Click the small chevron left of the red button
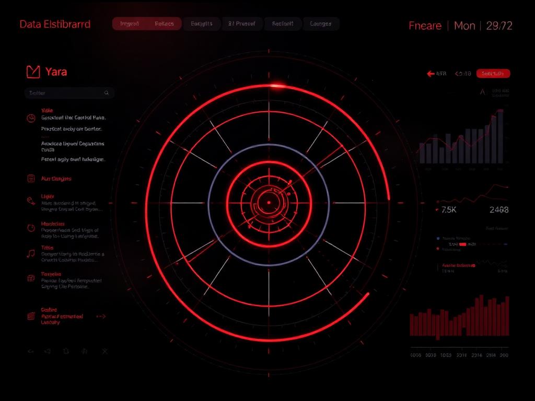535x401 pixels. (457, 73)
